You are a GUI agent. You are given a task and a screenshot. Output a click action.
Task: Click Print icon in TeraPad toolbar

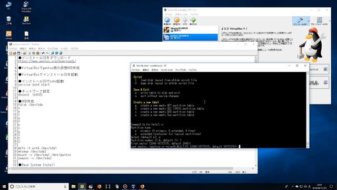(24, 53)
